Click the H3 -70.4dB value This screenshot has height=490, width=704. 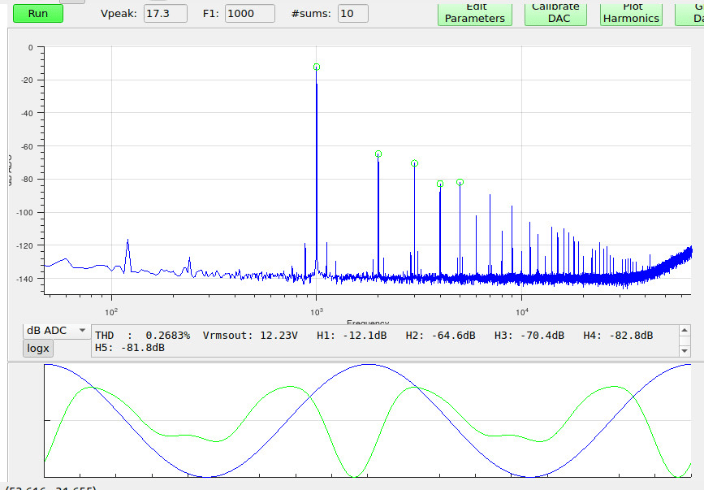[529, 336]
